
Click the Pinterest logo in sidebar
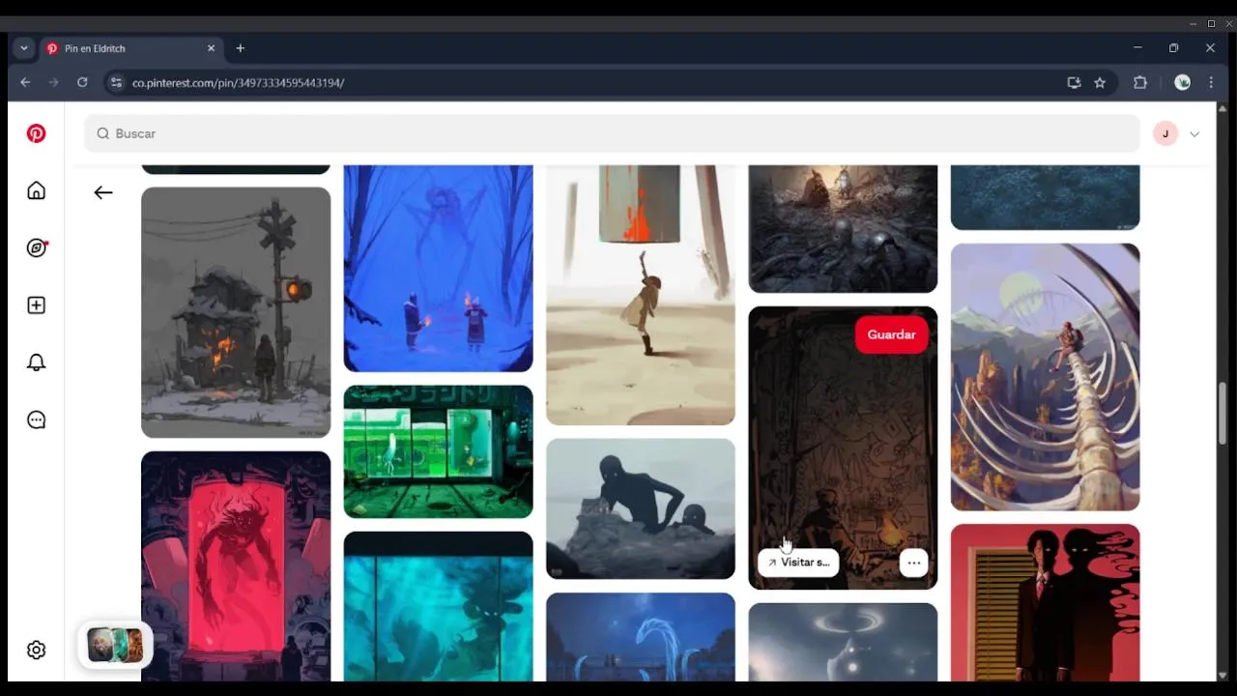pyautogui.click(x=36, y=133)
